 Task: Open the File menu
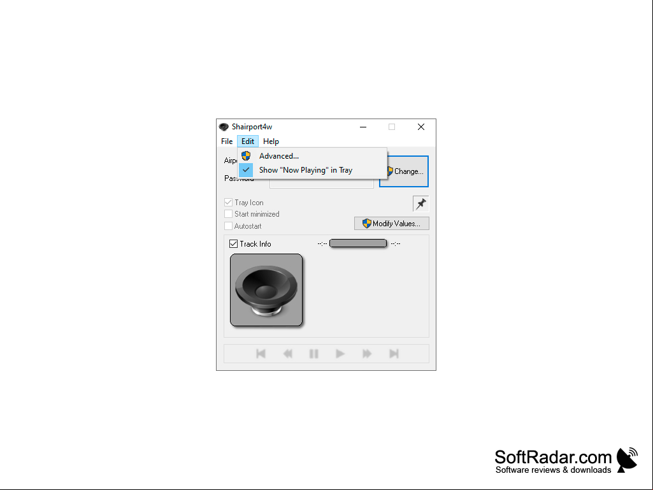pyautogui.click(x=227, y=141)
